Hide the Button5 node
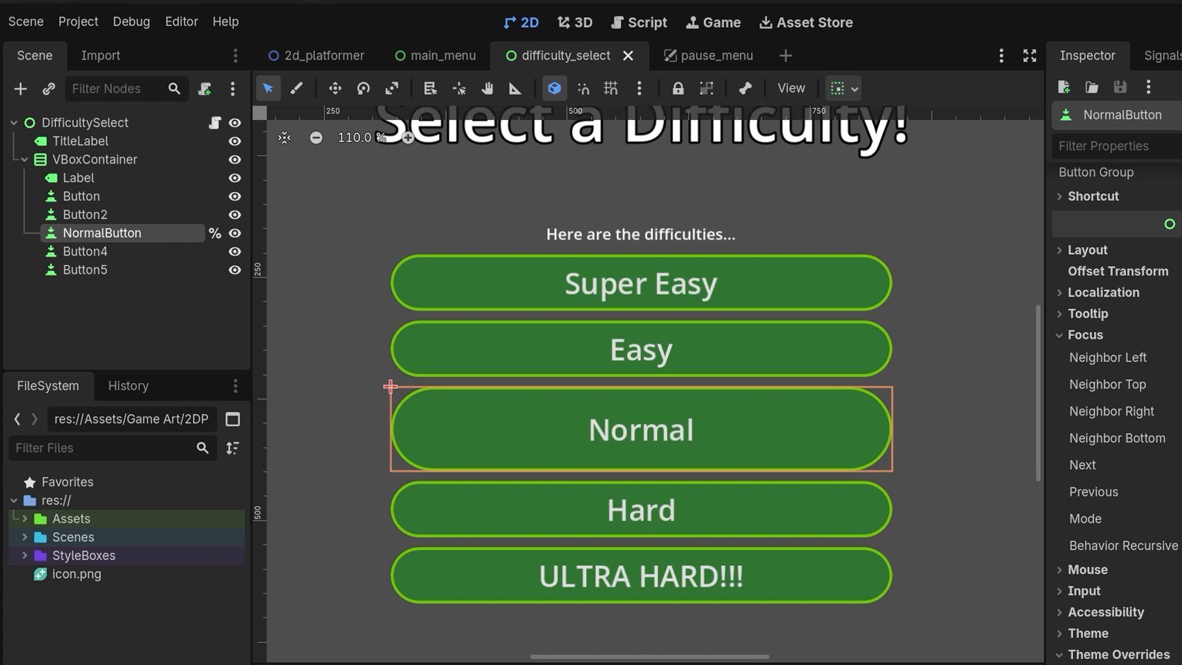This screenshot has height=665, width=1182. click(235, 270)
